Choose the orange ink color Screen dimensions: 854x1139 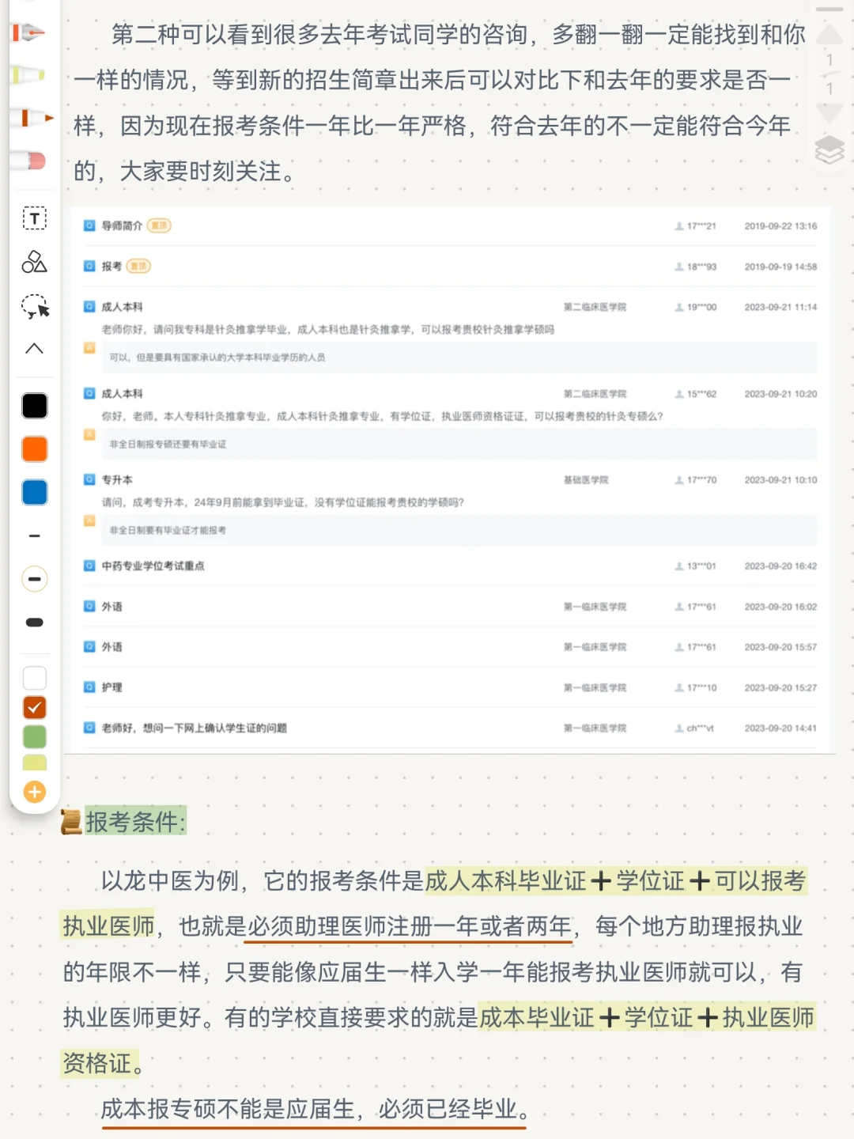tap(35, 449)
